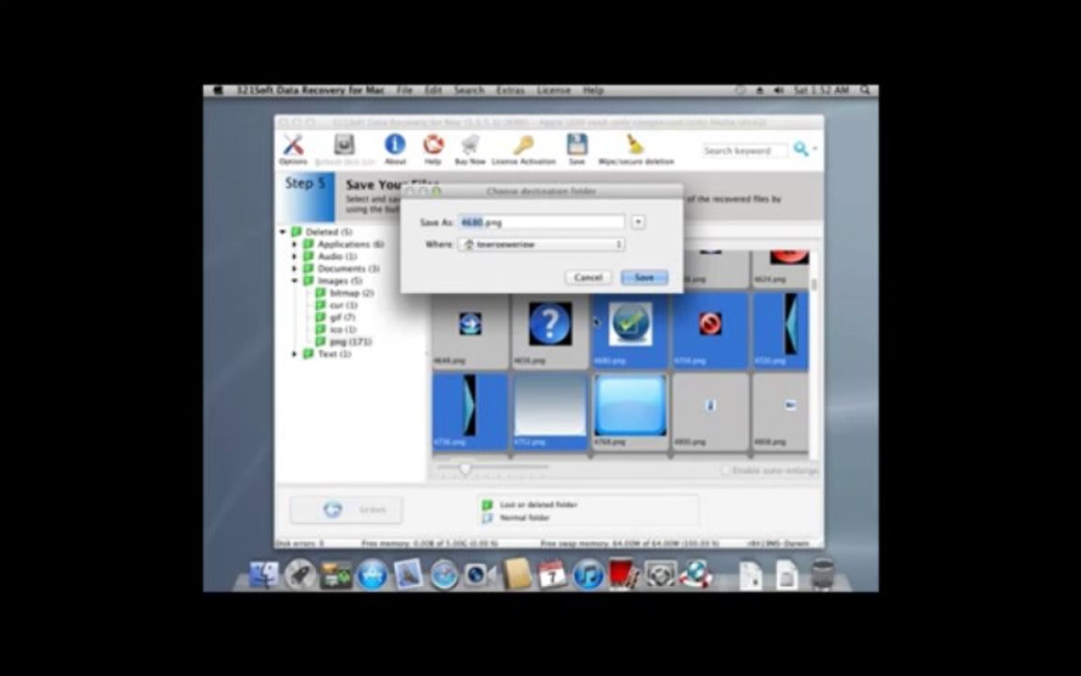Open the App Store dock icon

pos(372,575)
